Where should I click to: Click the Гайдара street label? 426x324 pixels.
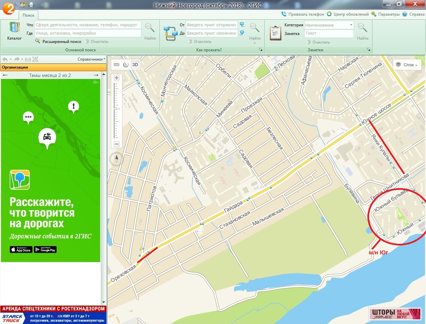[234, 207]
